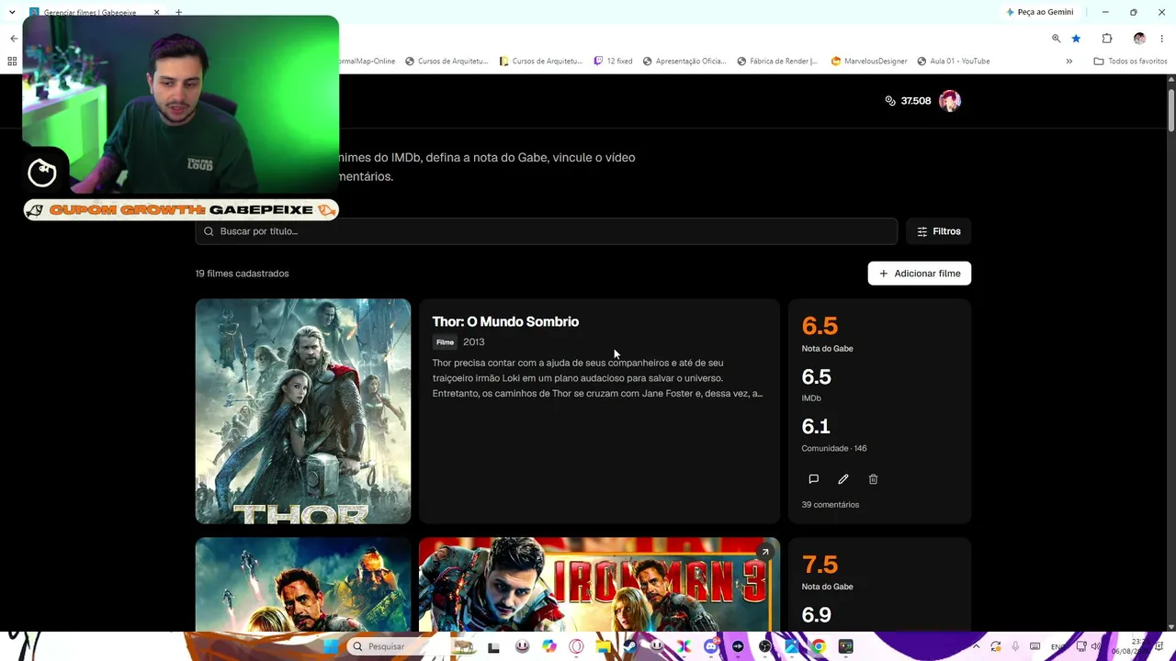Open the Aula 01 - YouTube bookmark
The image size is (1176, 661).
953,62
